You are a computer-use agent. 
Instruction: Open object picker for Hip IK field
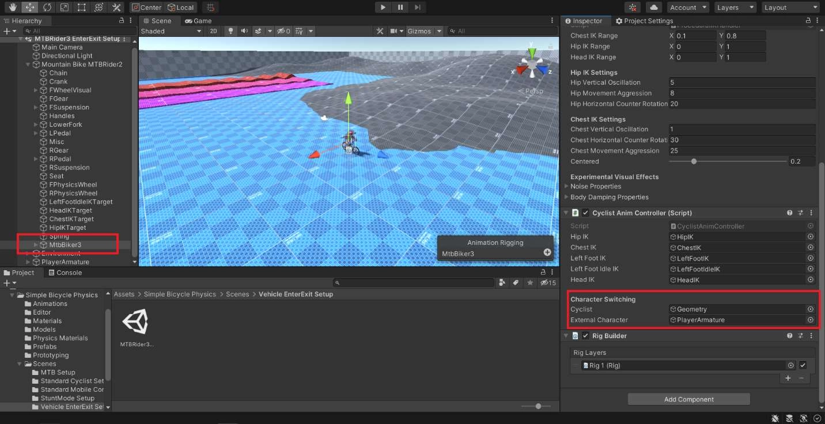pos(810,237)
